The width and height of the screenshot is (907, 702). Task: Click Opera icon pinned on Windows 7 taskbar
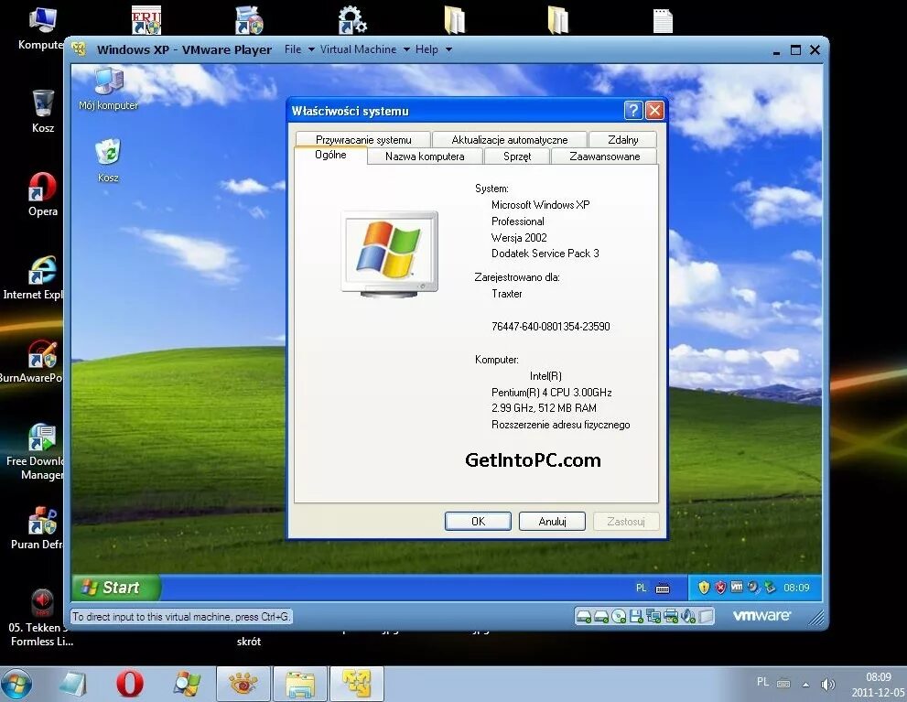[130, 684]
